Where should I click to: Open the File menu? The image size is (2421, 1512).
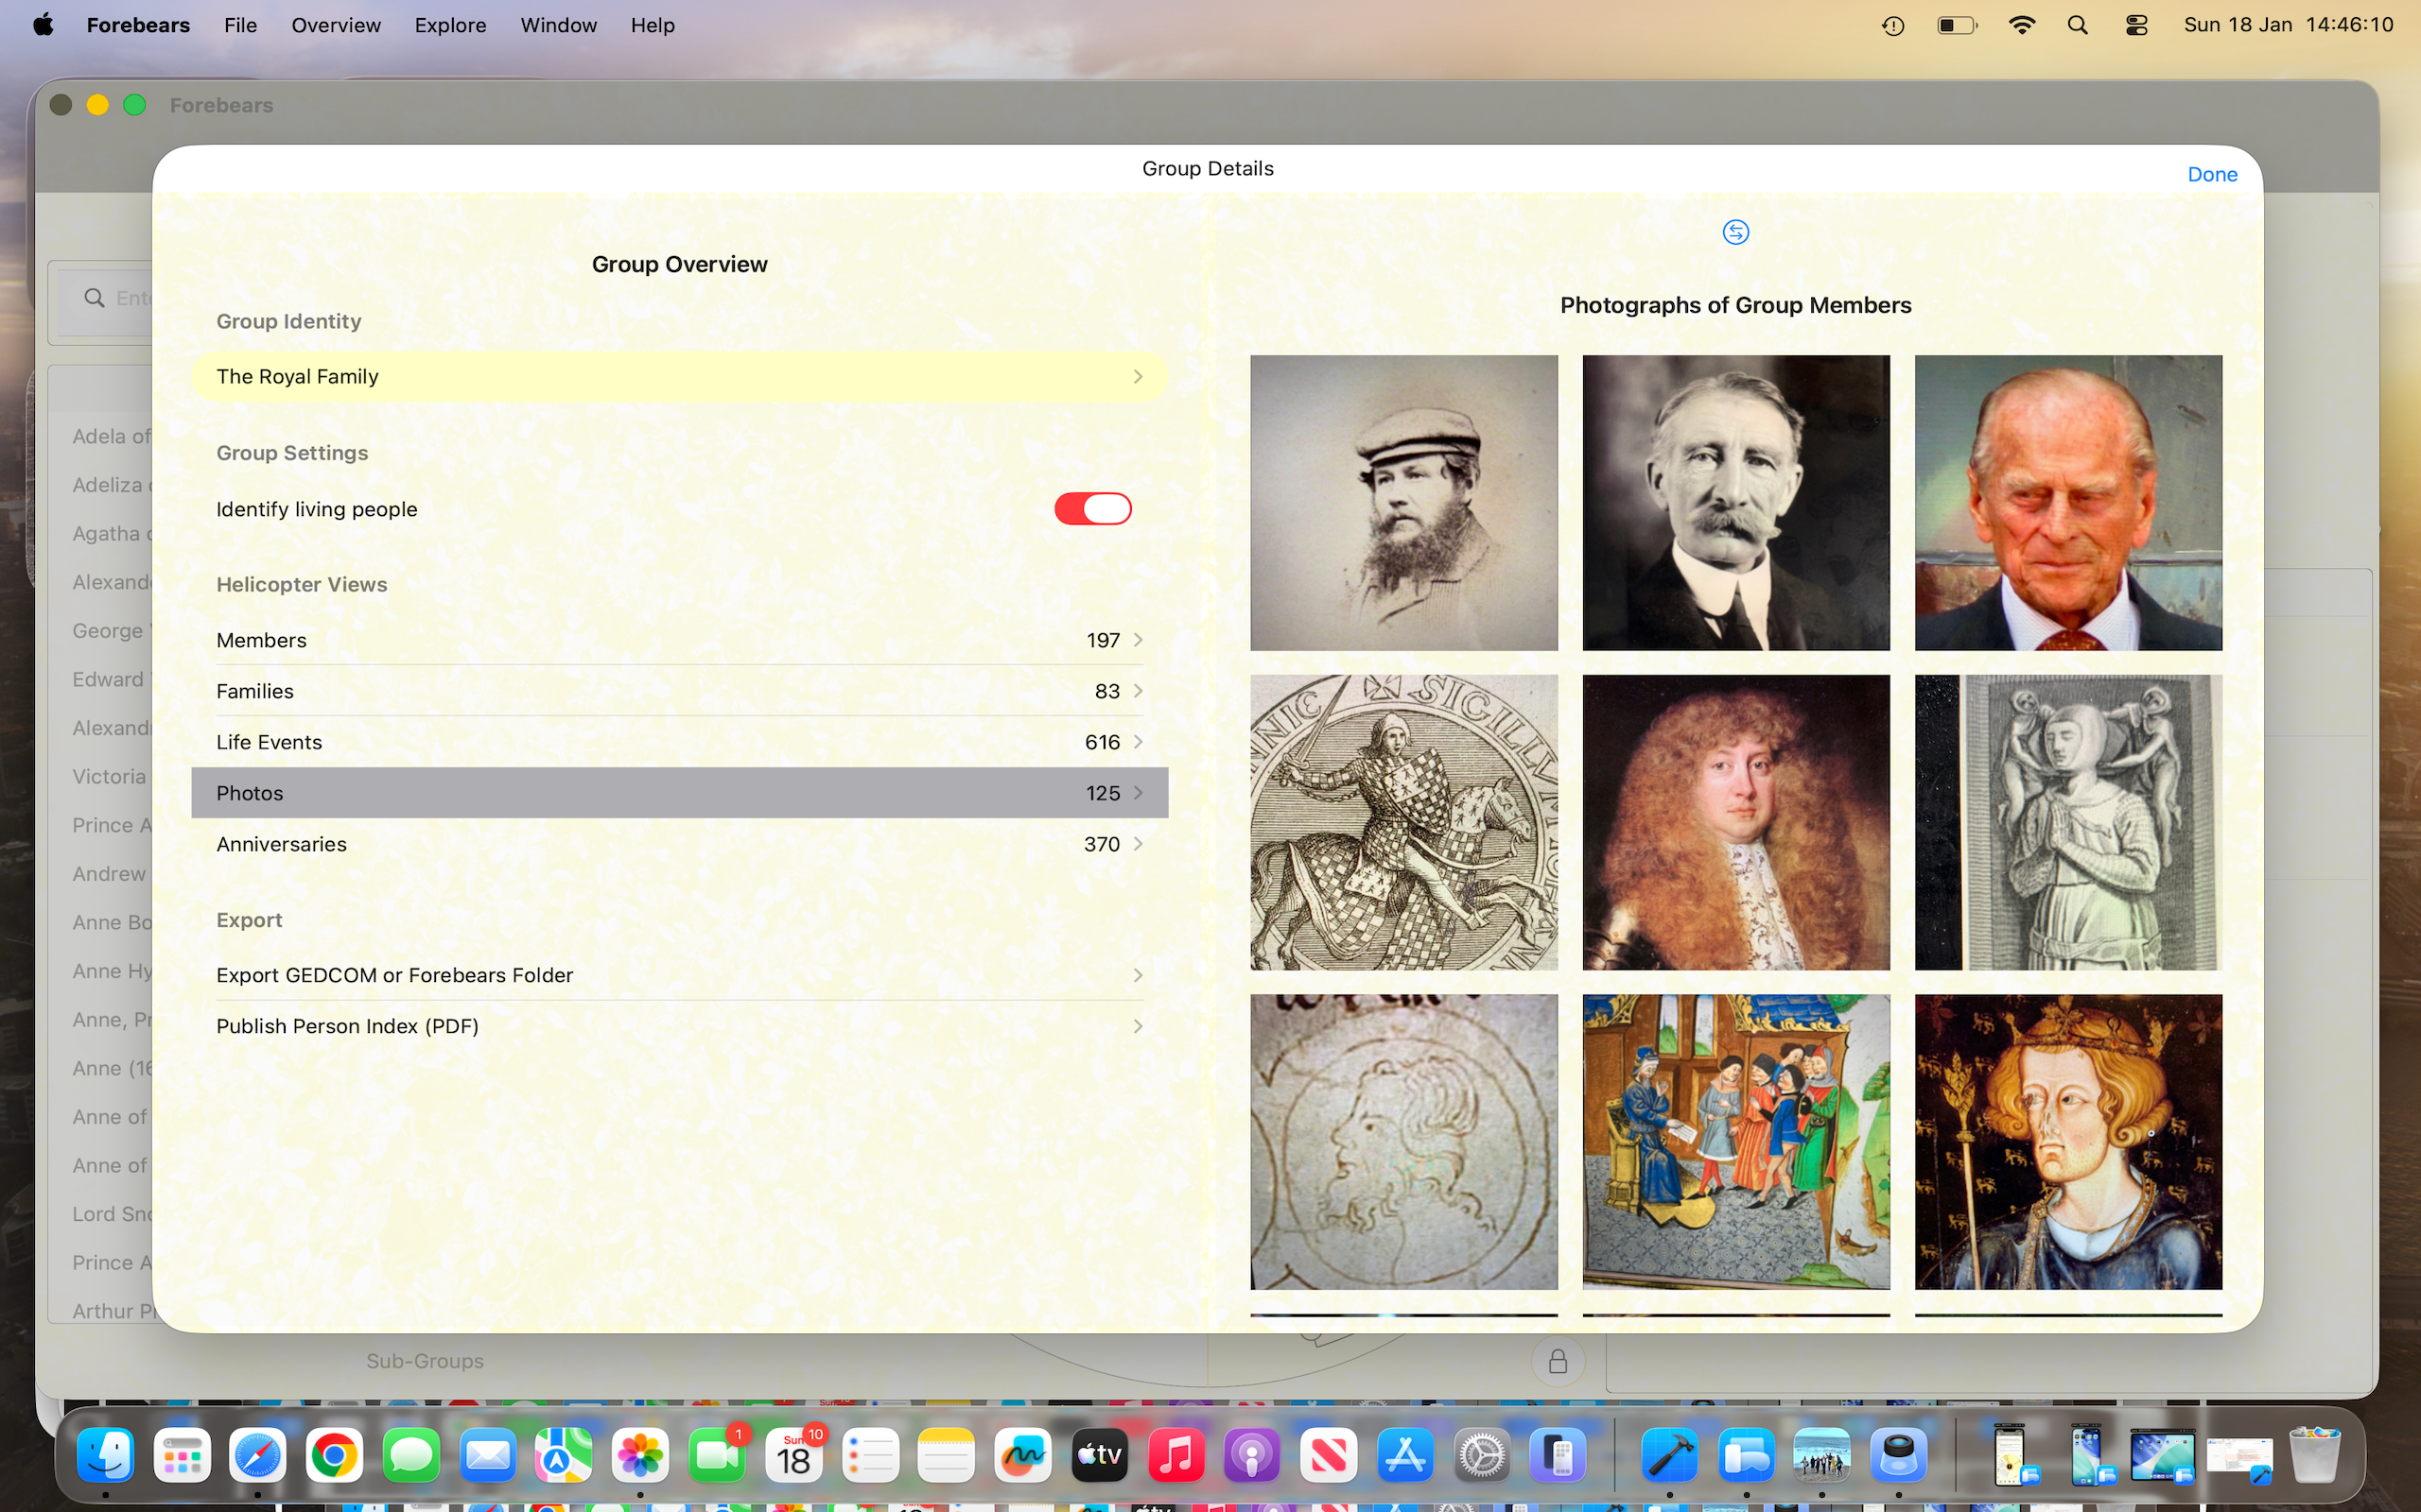(x=240, y=25)
